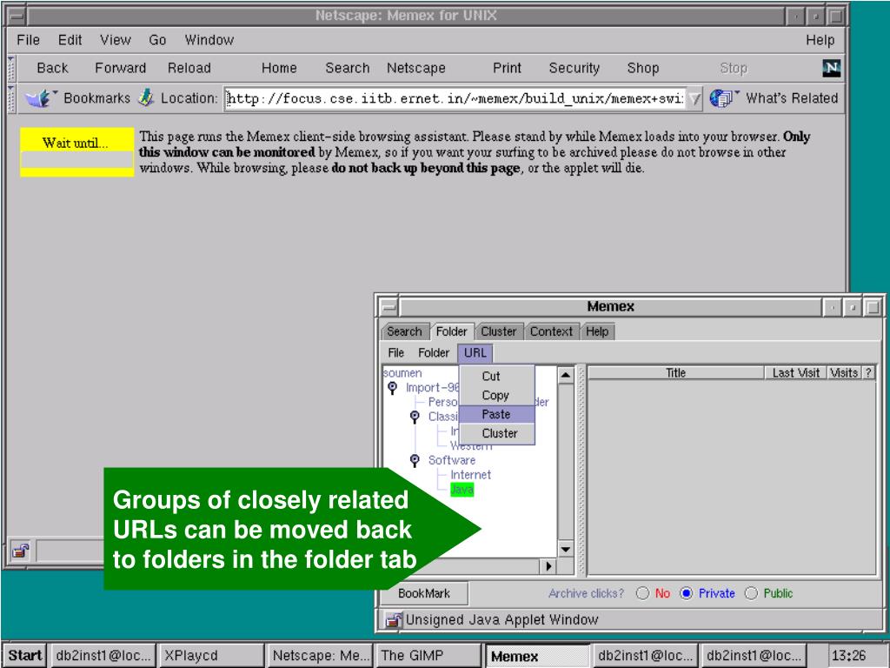This screenshot has width=890, height=668.
Task: Click the ? column header in URL table
Action: [x=868, y=373]
